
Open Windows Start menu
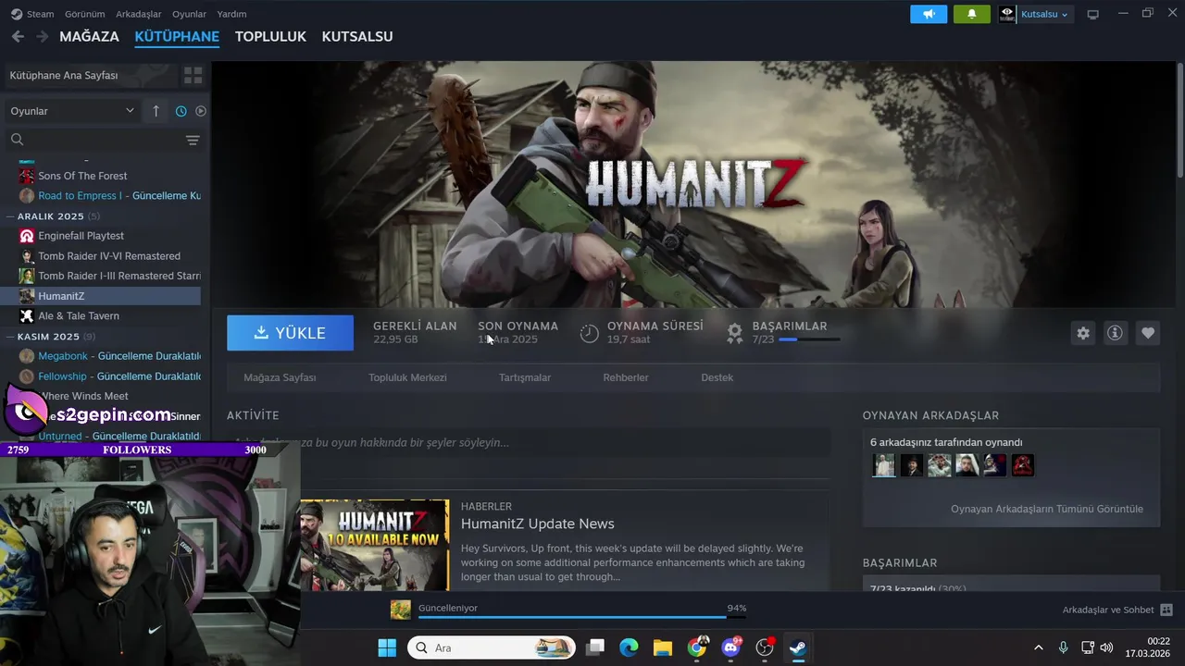click(x=387, y=647)
